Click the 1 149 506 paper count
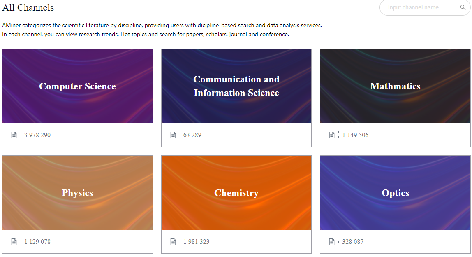Image resolution: width=472 pixels, height=257 pixels. coord(355,135)
